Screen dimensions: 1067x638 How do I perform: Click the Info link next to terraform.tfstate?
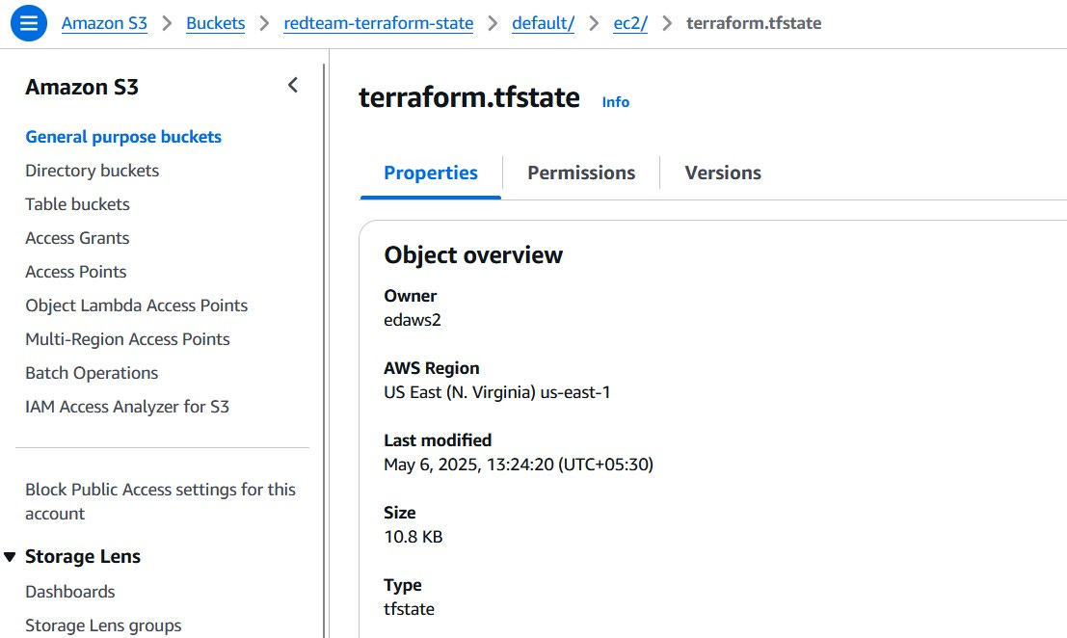pyautogui.click(x=615, y=102)
